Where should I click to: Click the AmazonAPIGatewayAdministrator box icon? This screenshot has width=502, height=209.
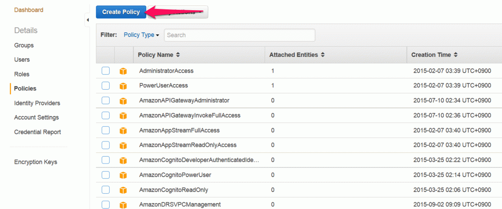click(x=123, y=101)
